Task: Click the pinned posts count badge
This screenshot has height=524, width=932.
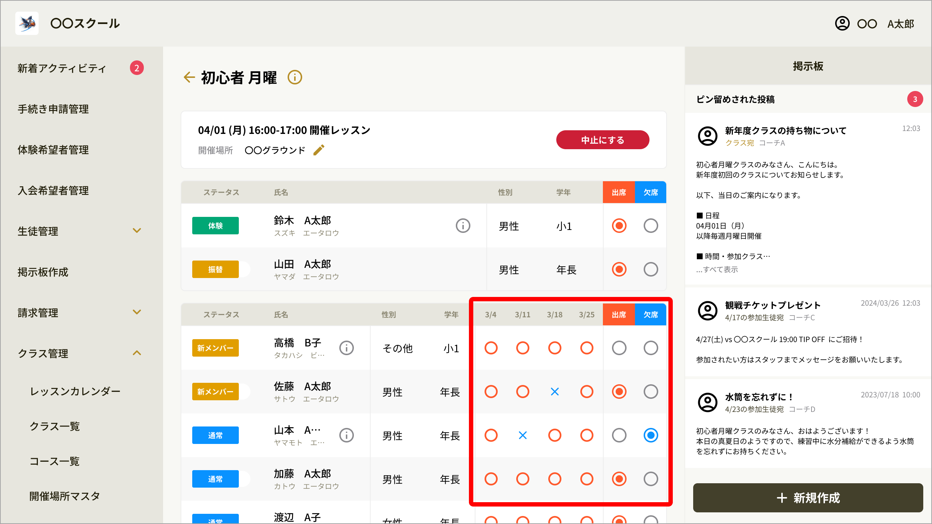Action: coord(915,99)
